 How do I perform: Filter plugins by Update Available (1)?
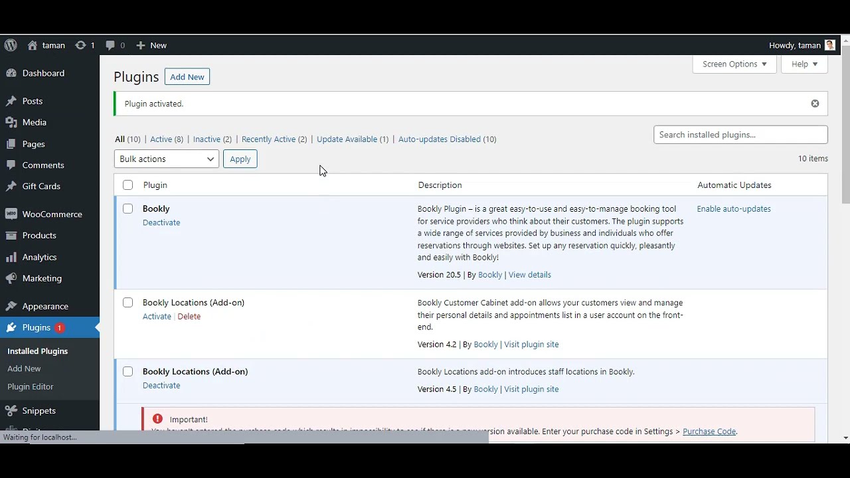pos(353,139)
